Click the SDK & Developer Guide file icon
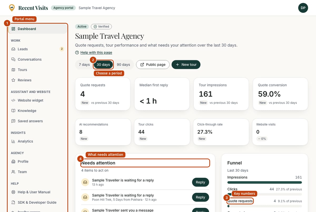 [13, 203]
